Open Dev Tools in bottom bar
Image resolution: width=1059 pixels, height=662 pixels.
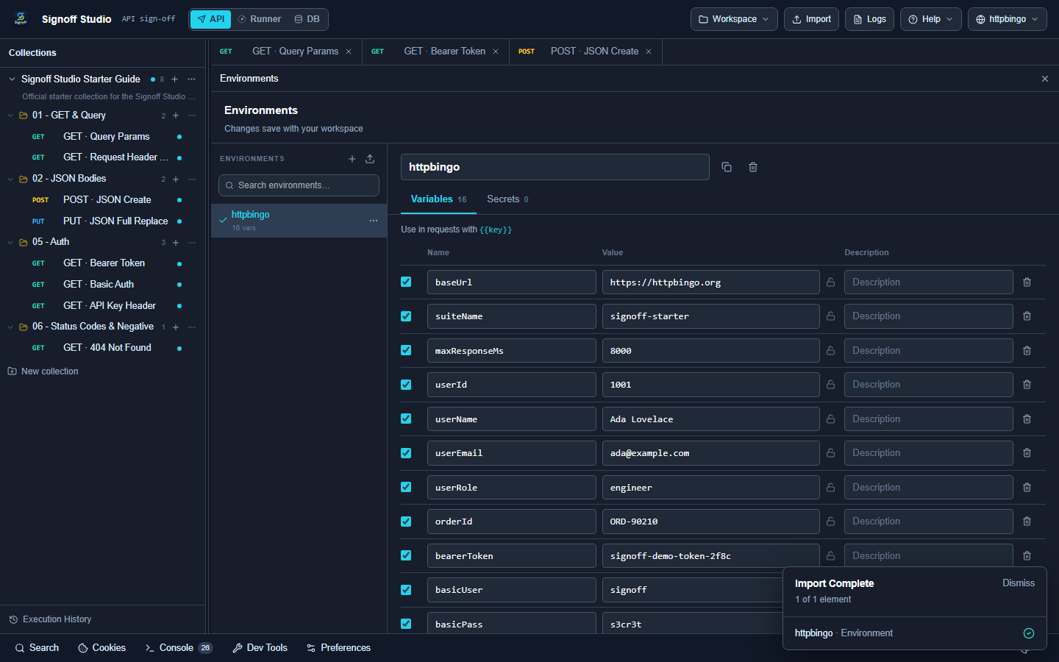(x=260, y=648)
